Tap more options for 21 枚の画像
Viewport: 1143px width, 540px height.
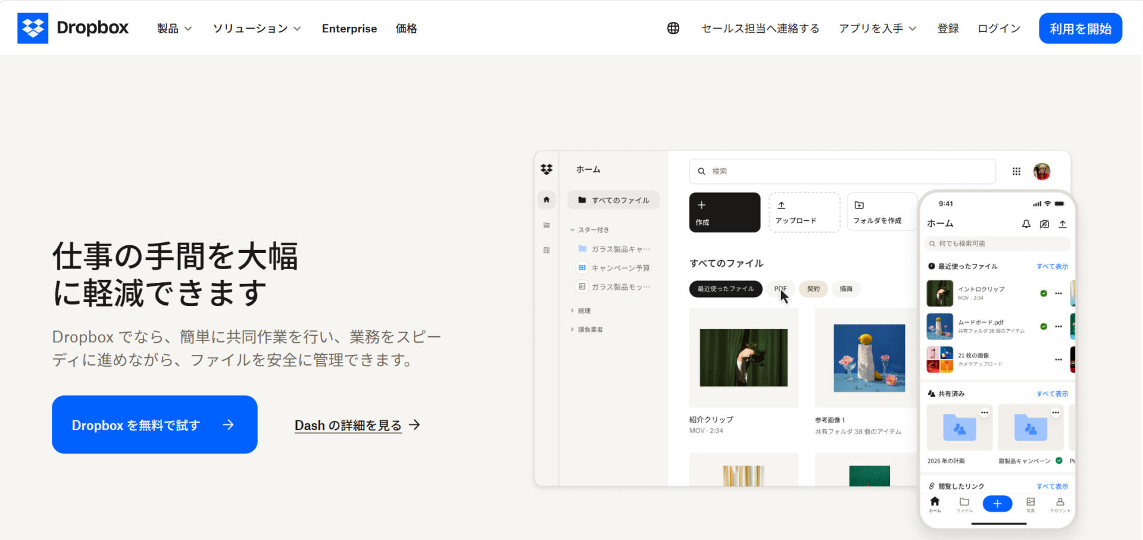coord(1058,360)
